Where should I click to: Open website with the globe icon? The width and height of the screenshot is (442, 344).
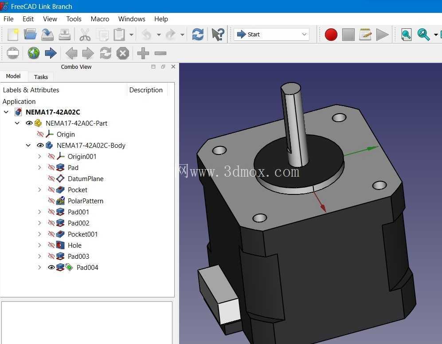click(34, 53)
